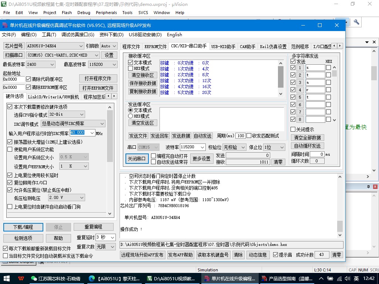
Task: Click the ISP app icon in title bar
Action: tap(4, 25)
